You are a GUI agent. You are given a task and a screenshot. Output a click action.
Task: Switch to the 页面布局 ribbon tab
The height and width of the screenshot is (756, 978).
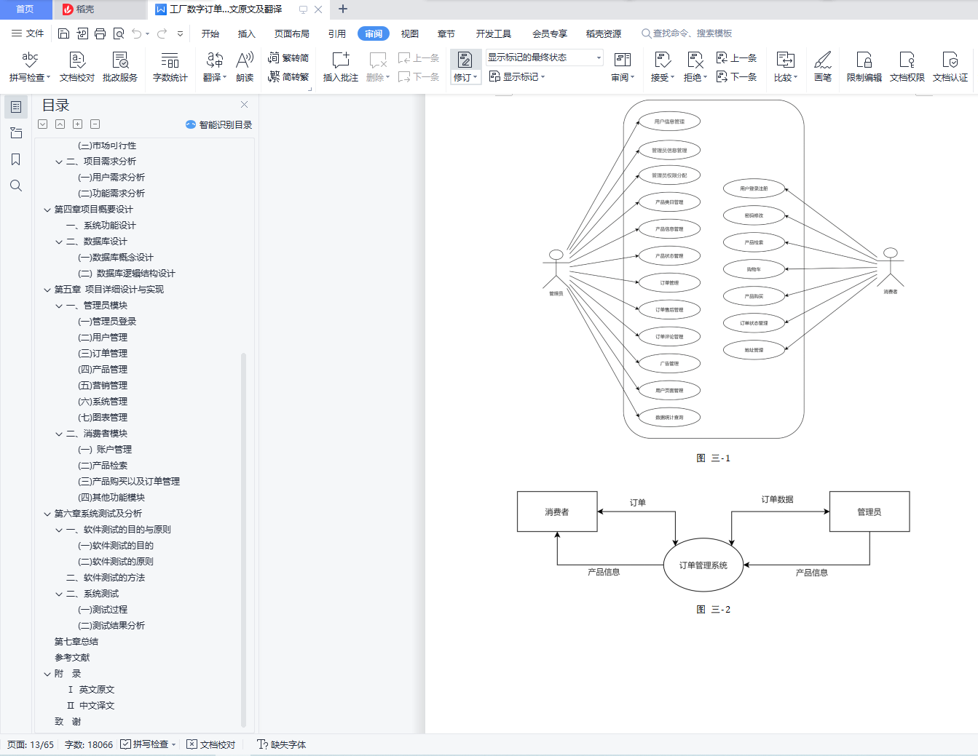292,33
